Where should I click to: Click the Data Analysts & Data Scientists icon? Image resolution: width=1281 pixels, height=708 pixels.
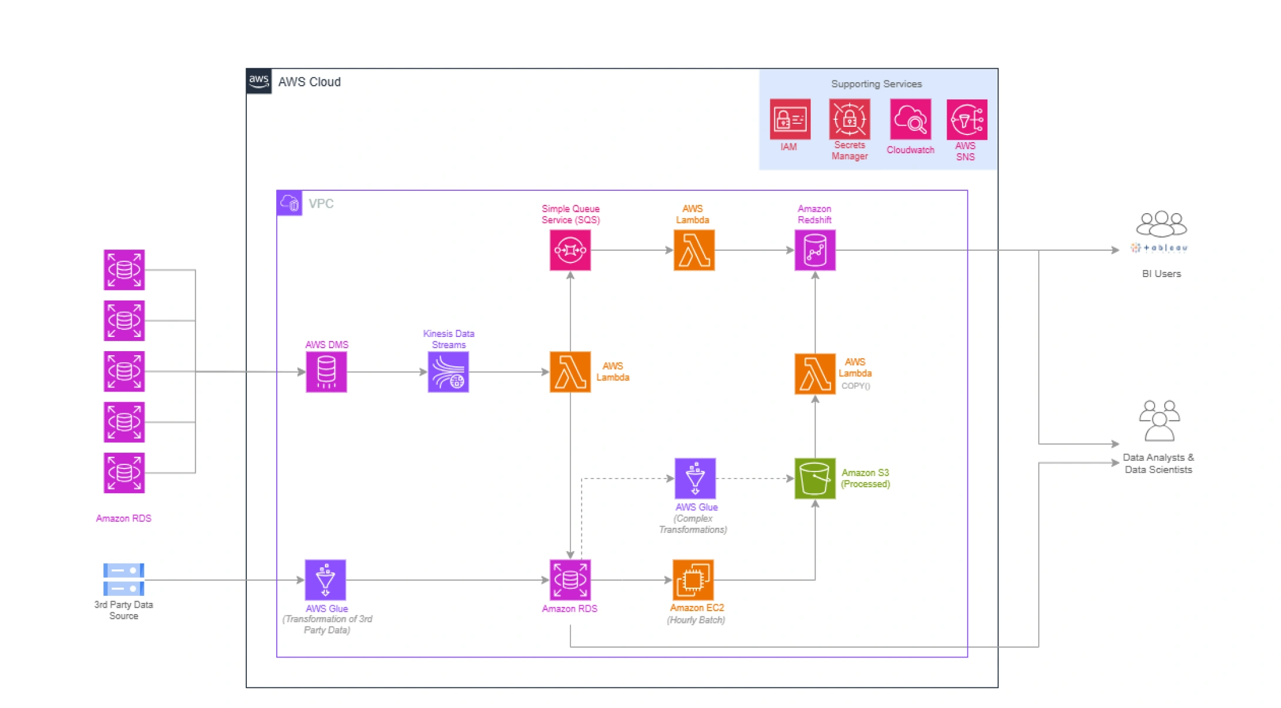pos(1159,420)
